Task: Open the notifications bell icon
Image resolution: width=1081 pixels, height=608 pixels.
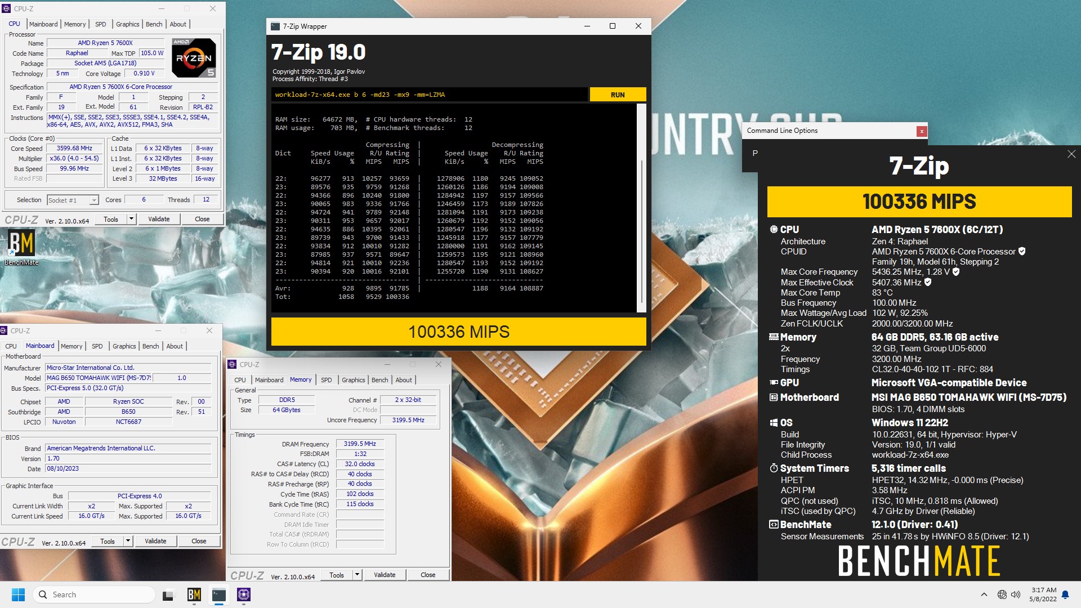Action: 1065,594
